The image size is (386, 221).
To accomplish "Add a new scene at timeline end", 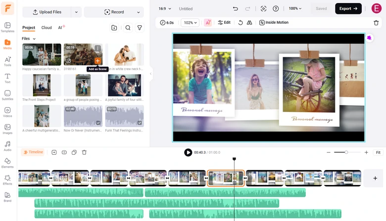I will click(x=375, y=178).
